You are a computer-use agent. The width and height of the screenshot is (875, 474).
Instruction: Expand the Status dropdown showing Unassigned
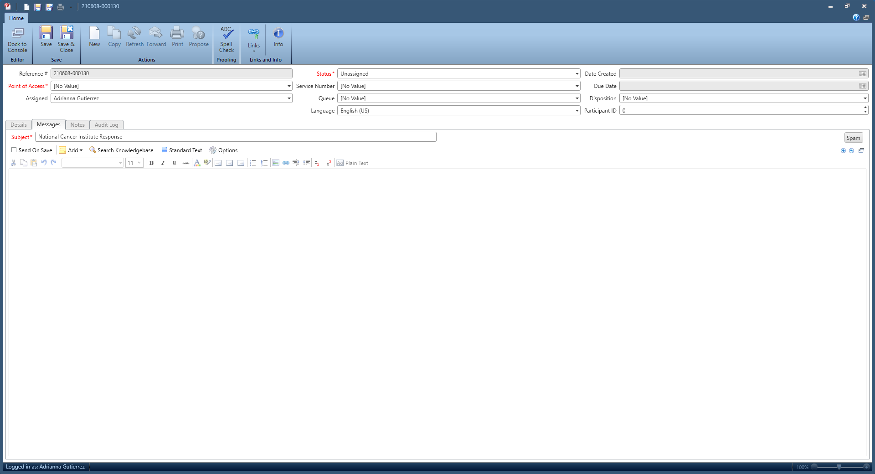(x=576, y=74)
